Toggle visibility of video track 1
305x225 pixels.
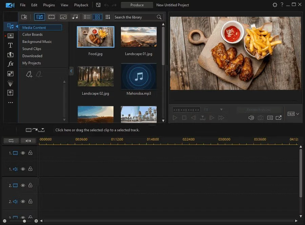(x=23, y=153)
